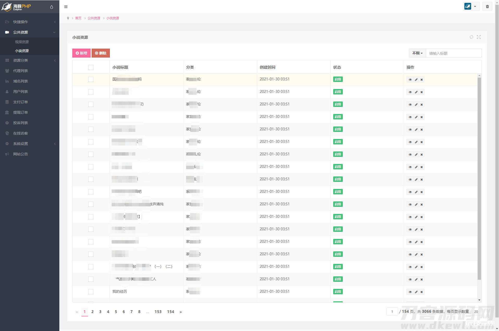499x331 pixels.
Task: Click the 海豚PHP Dolphin logo
Action: [16, 7]
